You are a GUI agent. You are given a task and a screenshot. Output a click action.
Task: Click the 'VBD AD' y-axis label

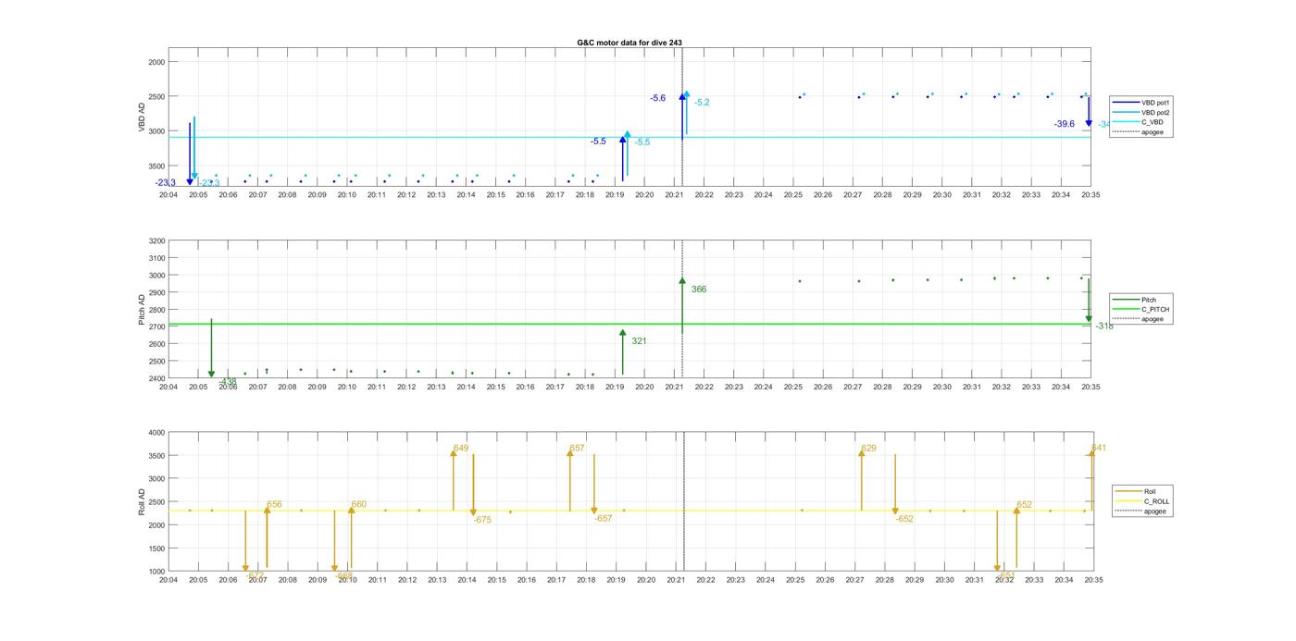(143, 117)
